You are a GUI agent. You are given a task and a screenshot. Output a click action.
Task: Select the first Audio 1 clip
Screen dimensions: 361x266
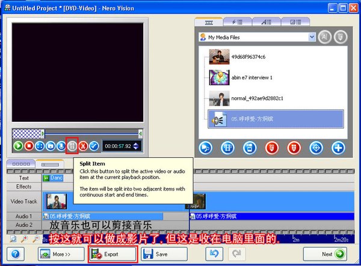(103, 216)
